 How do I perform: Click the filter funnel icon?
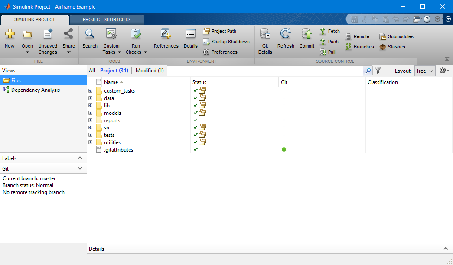tap(378, 71)
